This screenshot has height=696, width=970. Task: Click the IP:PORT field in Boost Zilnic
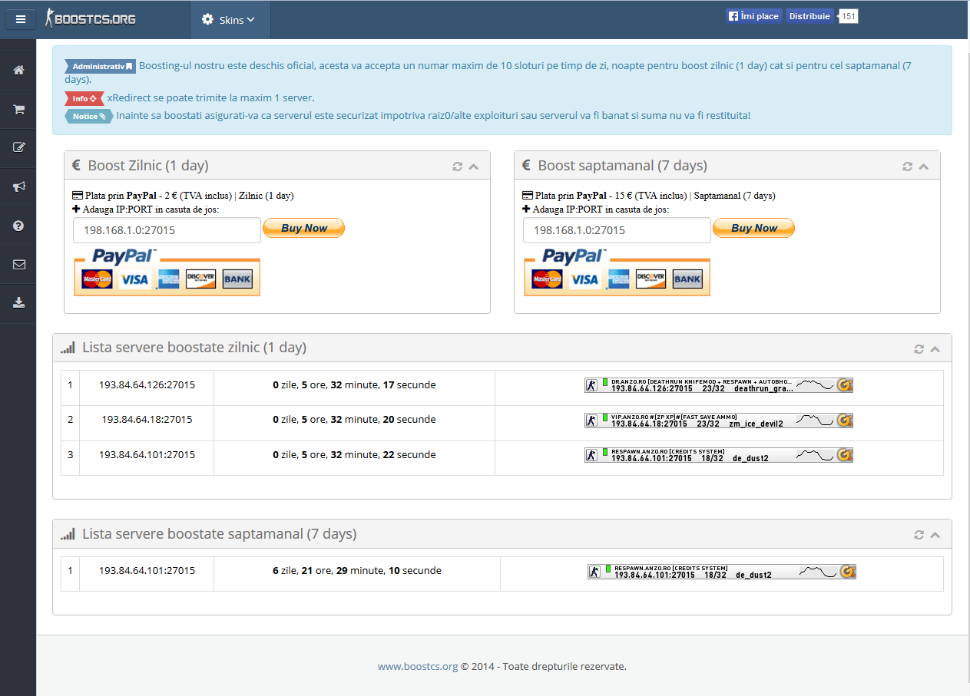[x=167, y=230]
